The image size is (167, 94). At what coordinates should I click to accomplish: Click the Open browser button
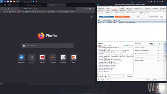(153, 17)
